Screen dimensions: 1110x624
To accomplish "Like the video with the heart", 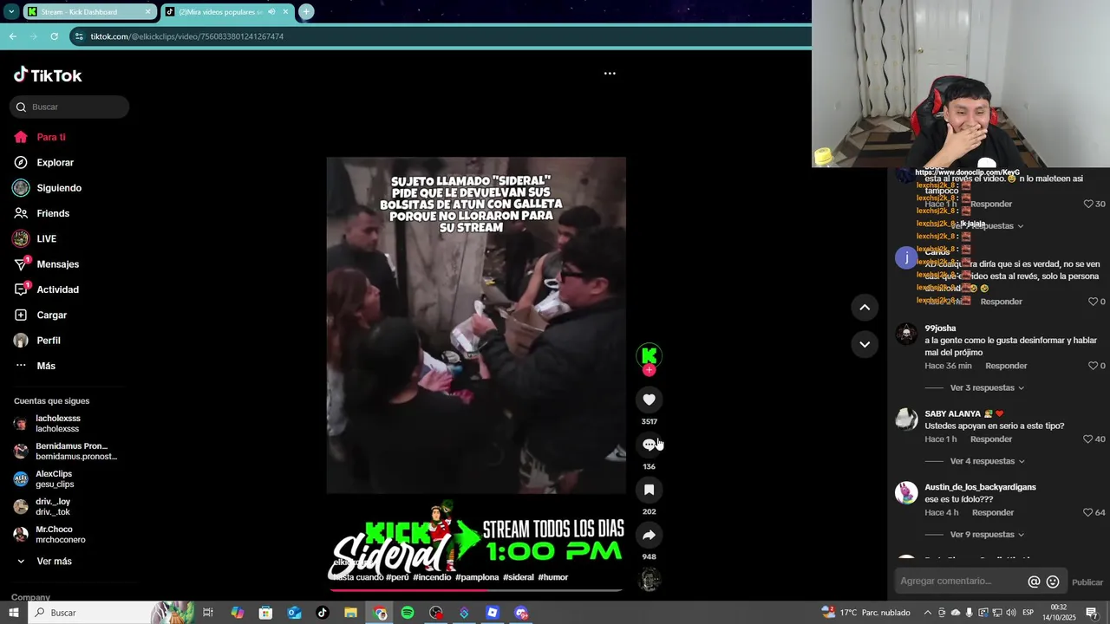I will 649,400.
